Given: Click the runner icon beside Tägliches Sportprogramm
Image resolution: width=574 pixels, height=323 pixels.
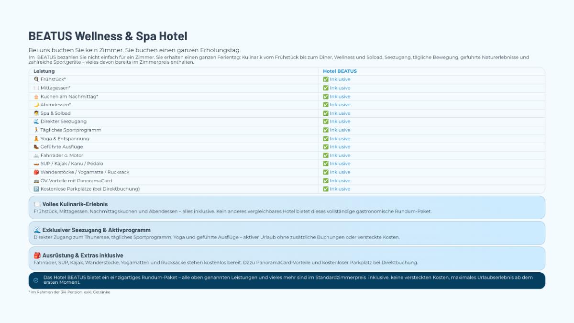Looking at the screenshot, I should 36,130.
